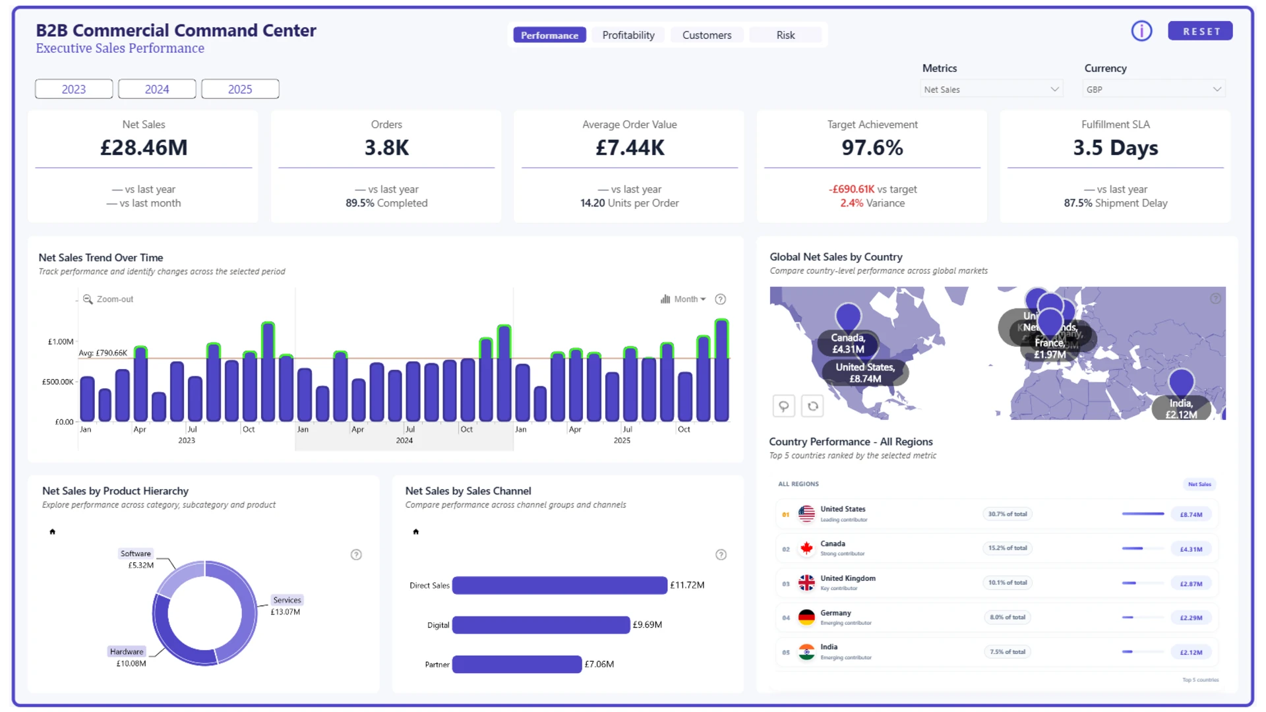Click the India flag icon
Screen dimensions: 1266x712
[806, 652]
